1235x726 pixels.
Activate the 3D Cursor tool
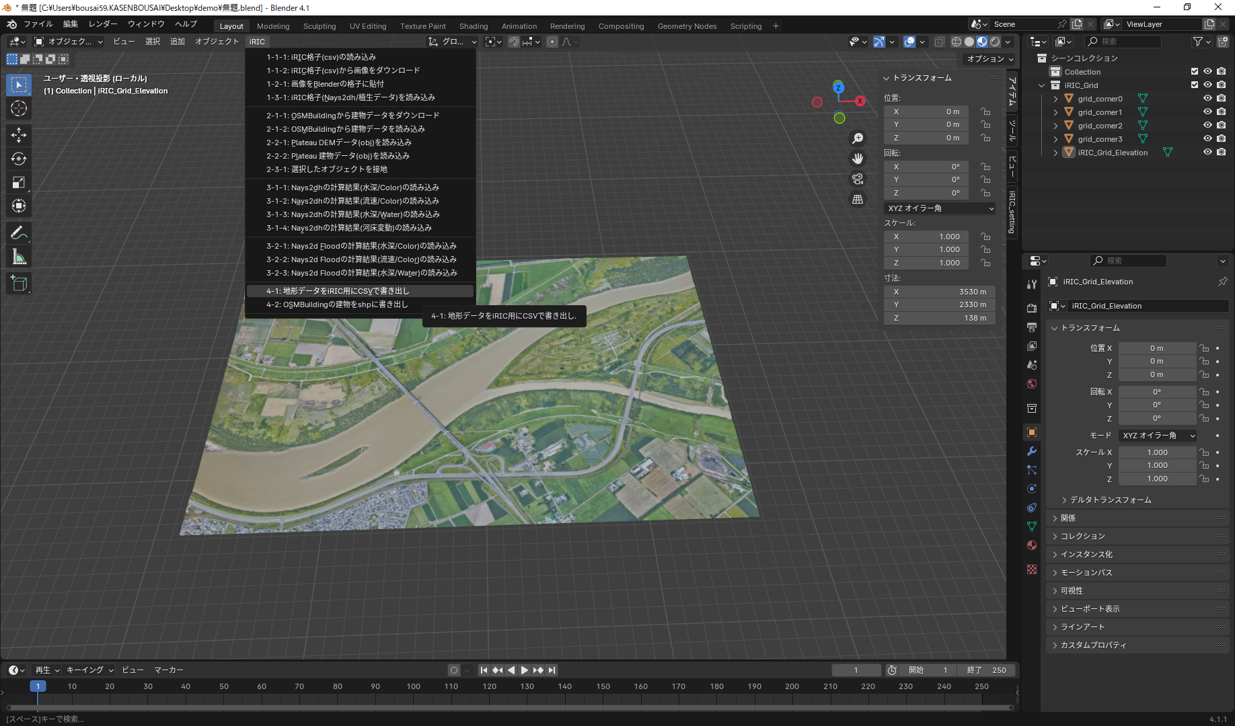point(19,108)
